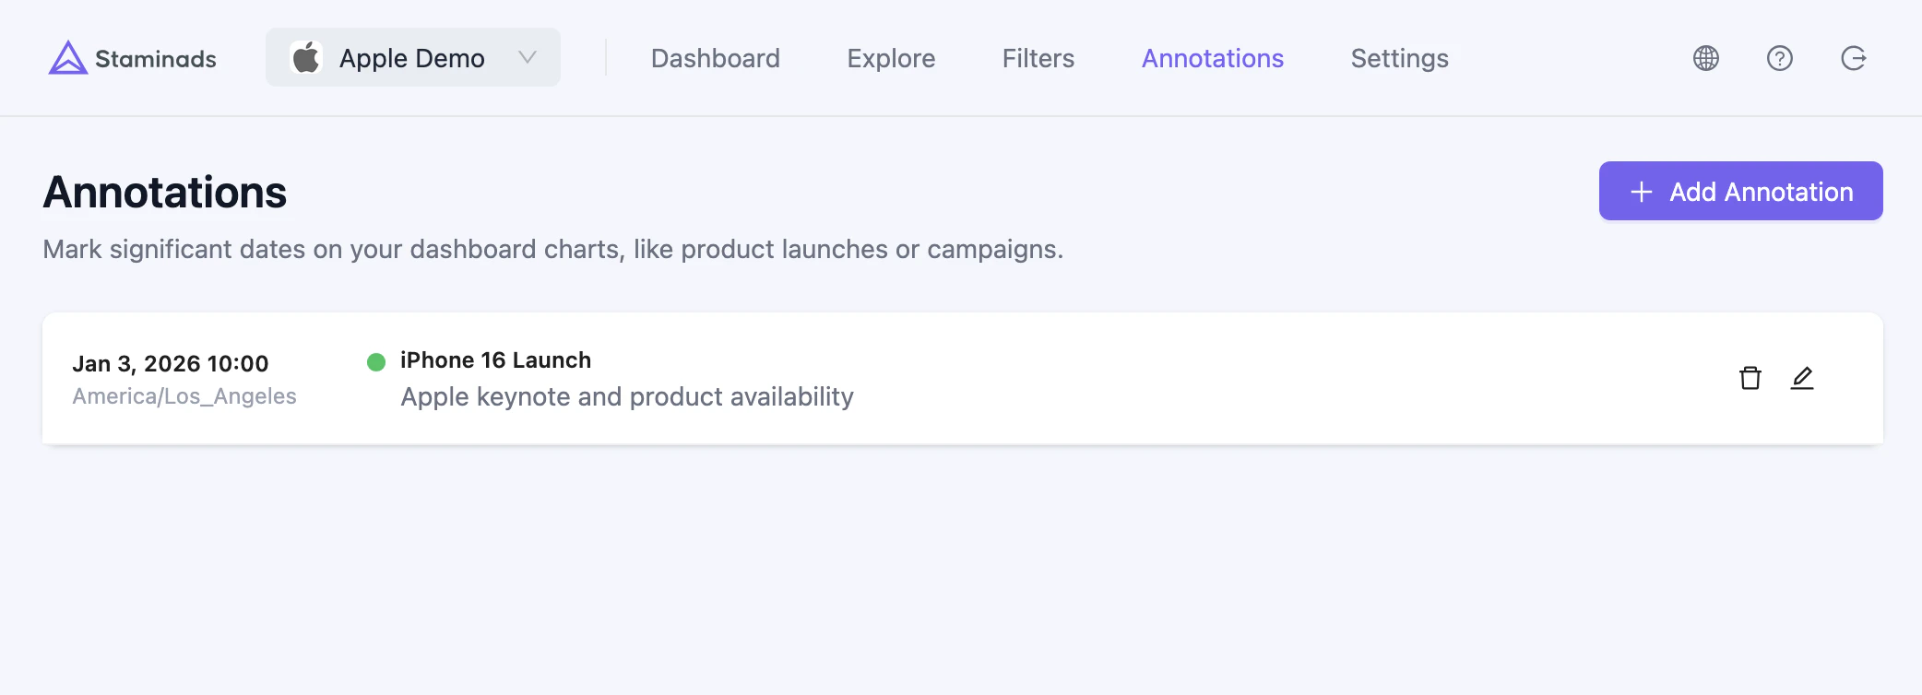Viewport: 1922px width, 695px height.
Task: Go to the Dashboard tab
Action: 716,58
